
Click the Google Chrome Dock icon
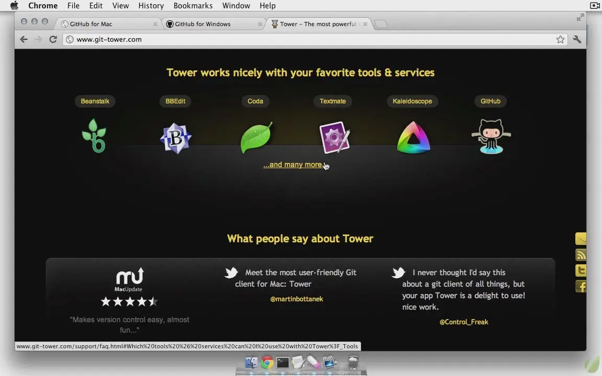pyautogui.click(x=267, y=362)
